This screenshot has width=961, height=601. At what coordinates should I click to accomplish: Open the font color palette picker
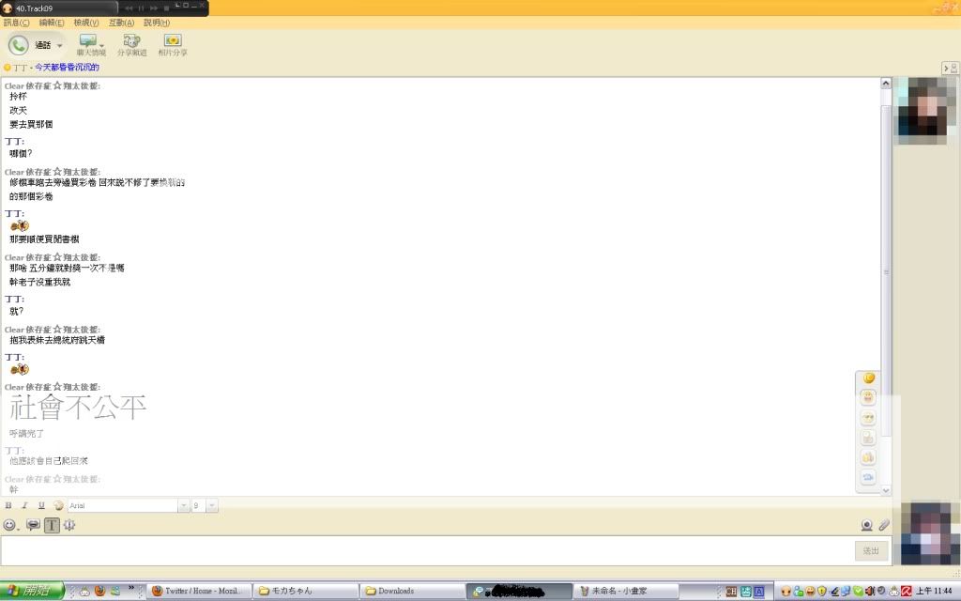coord(58,505)
